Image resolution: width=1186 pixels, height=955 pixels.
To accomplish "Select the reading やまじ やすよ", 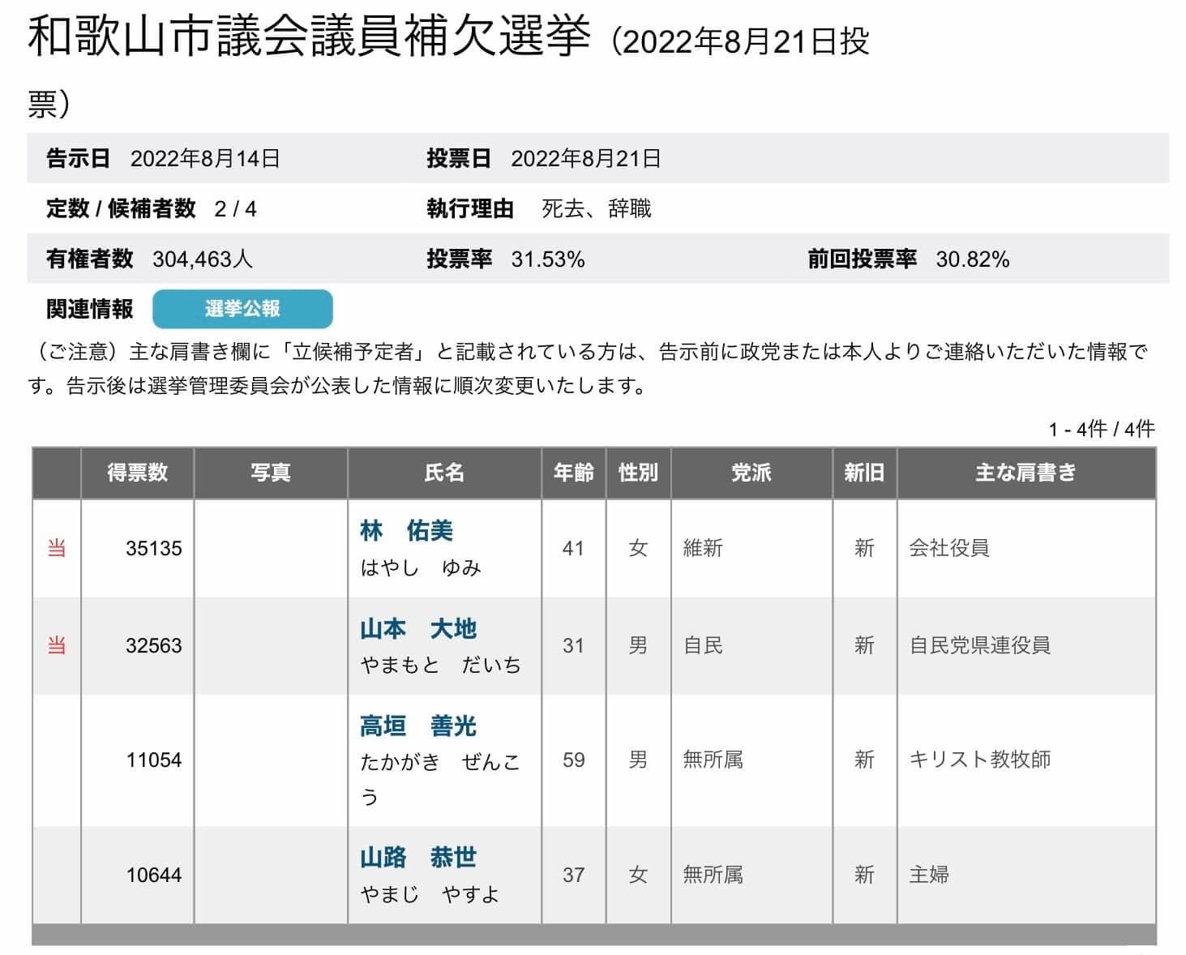I will coord(430,895).
